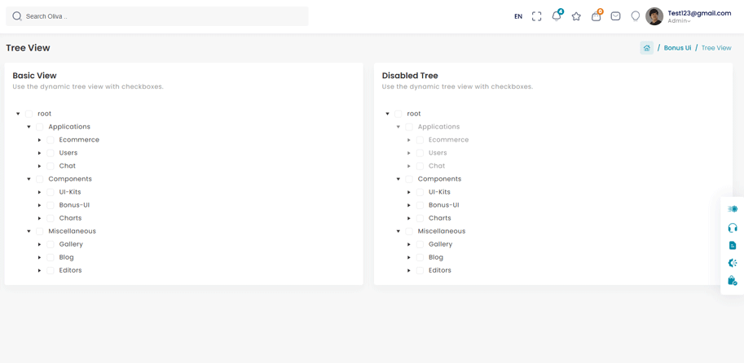Toggle light bulb theme mode icon
Screen dimensions: 744x363
click(636, 16)
